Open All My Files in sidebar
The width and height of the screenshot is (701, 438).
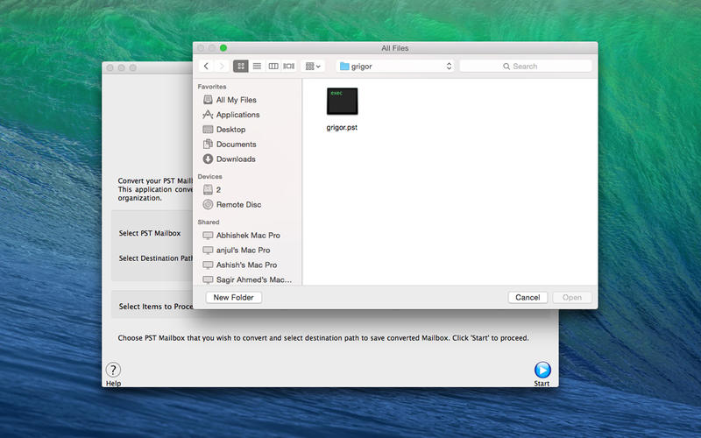tap(236, 100)
